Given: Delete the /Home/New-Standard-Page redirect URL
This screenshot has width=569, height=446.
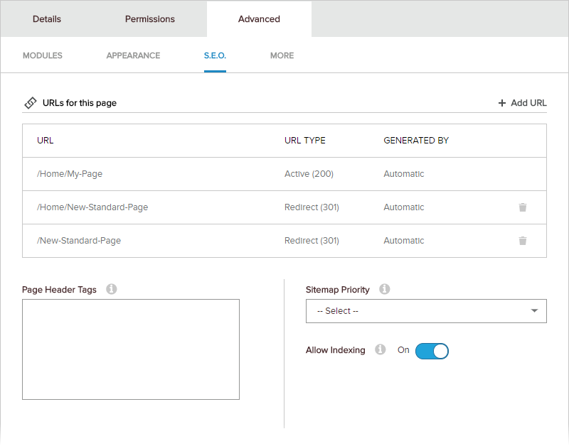Looking at the screenshot, I should (523, 207).
